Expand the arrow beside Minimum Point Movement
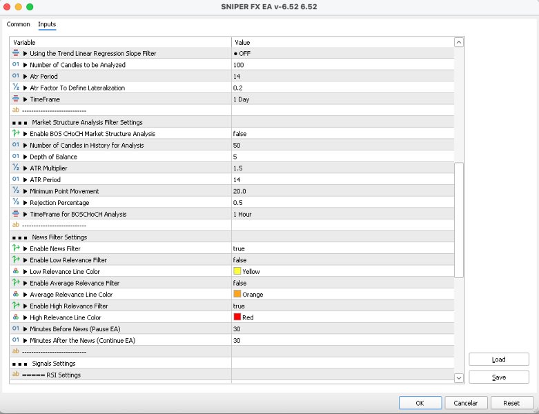 pos(25,191)
